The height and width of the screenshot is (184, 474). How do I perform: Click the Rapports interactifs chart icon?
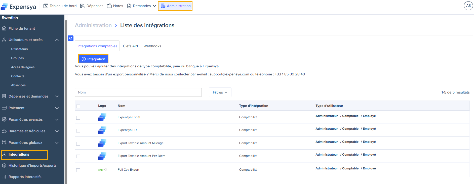(x=4, y=177)
